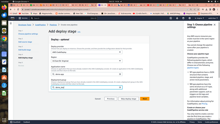Open Files manager from the dock
This screenshot has height=124, width=220.
(4, 23)
